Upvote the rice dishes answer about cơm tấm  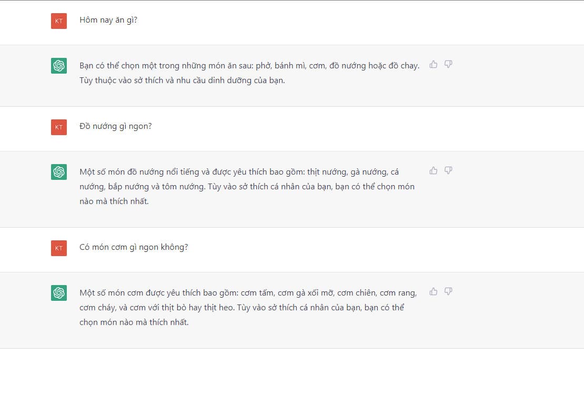(x=434, y=291)
